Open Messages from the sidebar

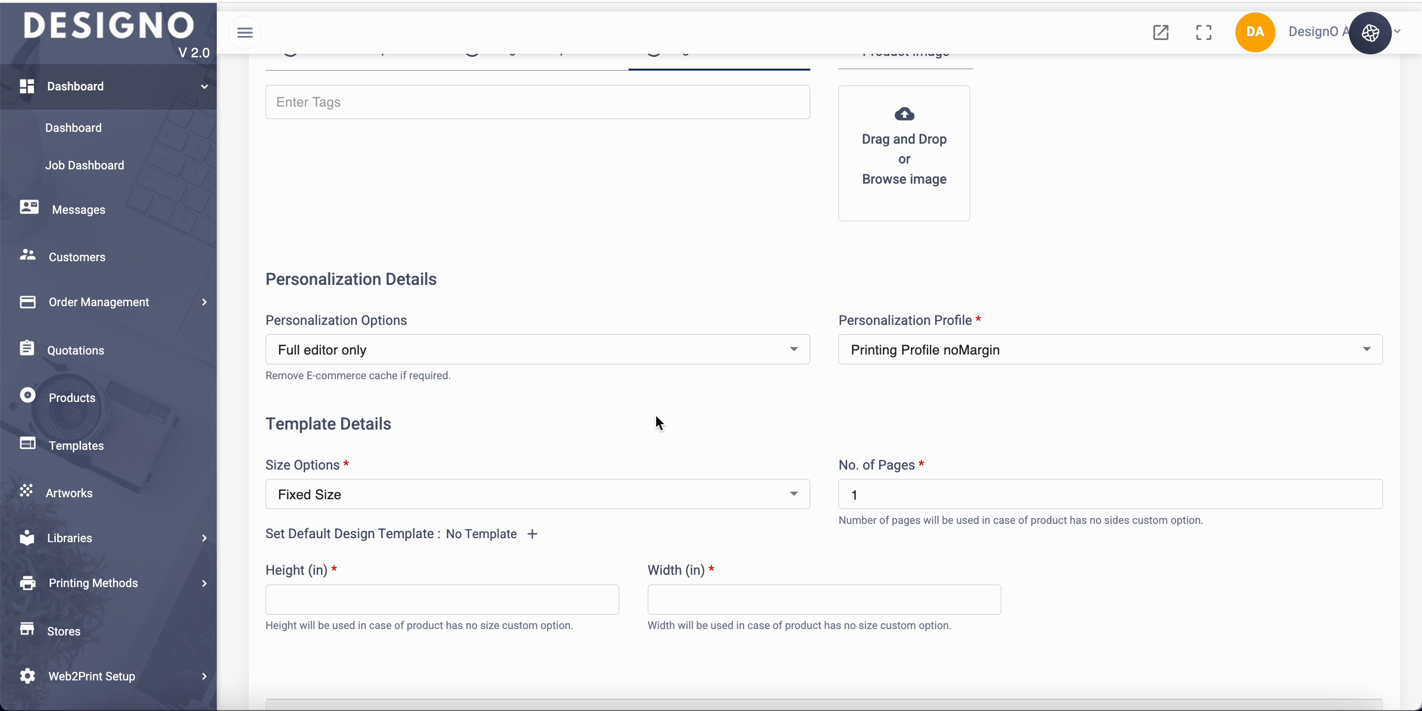pyautogui.click(x=79, y=210)
